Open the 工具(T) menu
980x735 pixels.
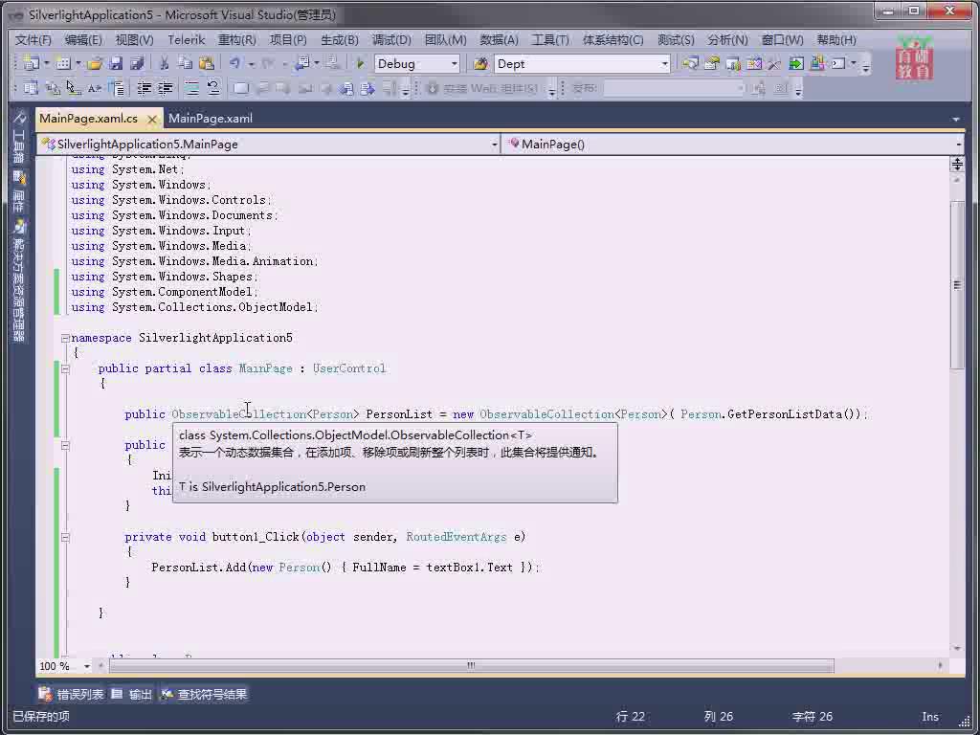550,40
